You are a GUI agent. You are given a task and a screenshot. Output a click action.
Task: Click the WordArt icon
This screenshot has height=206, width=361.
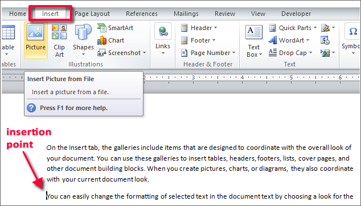[273, 40]
